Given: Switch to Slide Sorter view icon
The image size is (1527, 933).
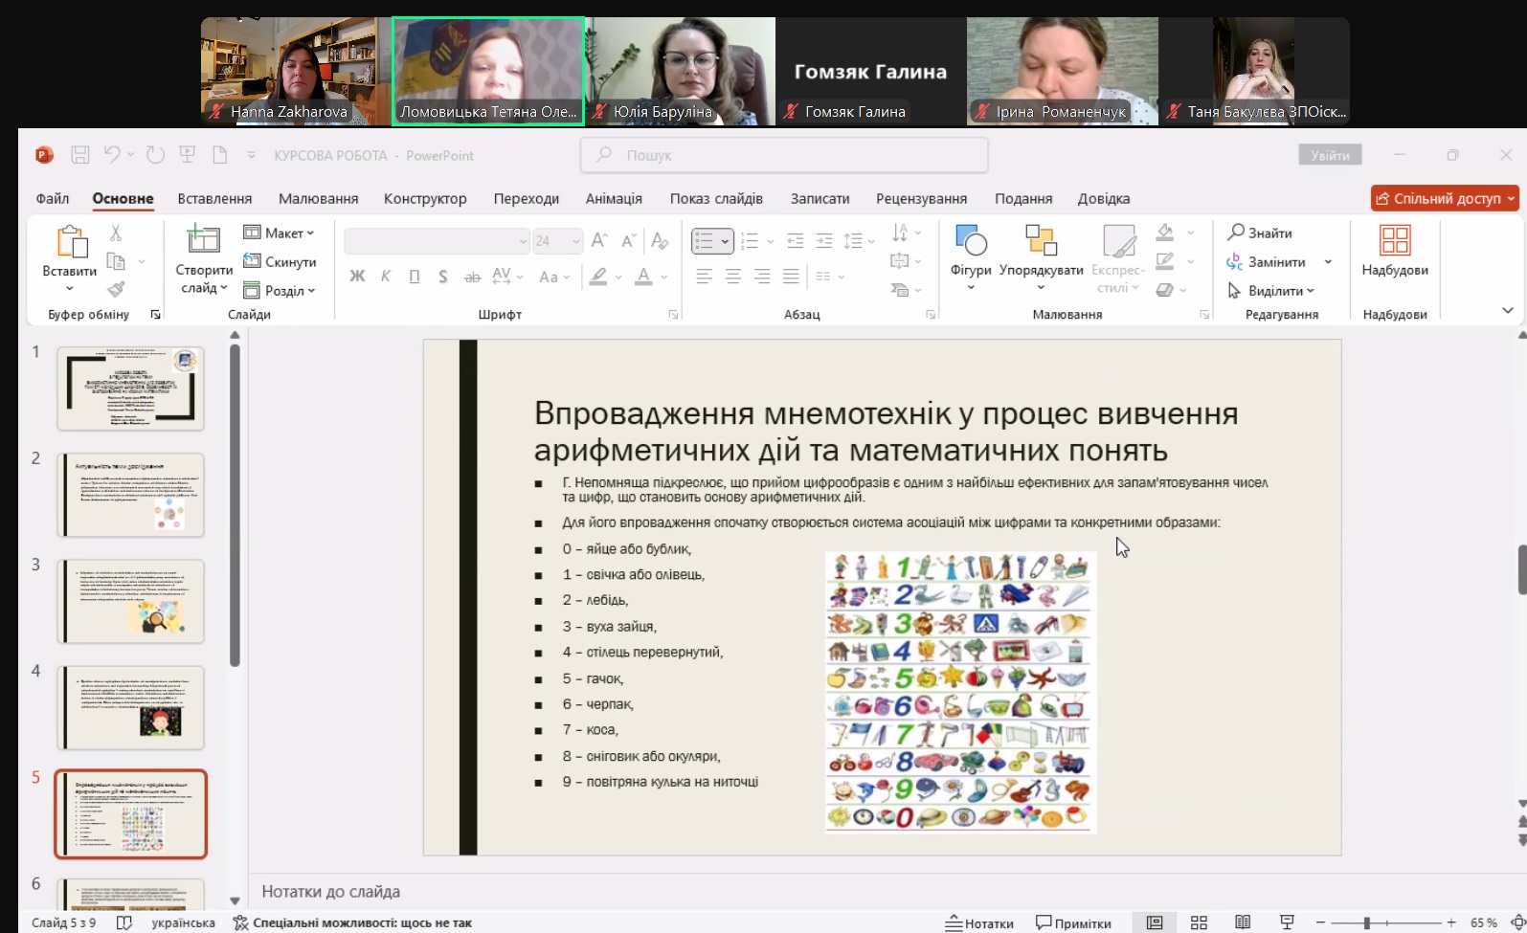Looking at the screenshot, I should [1199, 922].
